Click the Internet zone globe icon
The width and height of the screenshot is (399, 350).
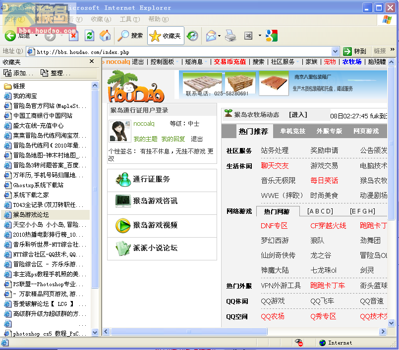tap(322, 343)
